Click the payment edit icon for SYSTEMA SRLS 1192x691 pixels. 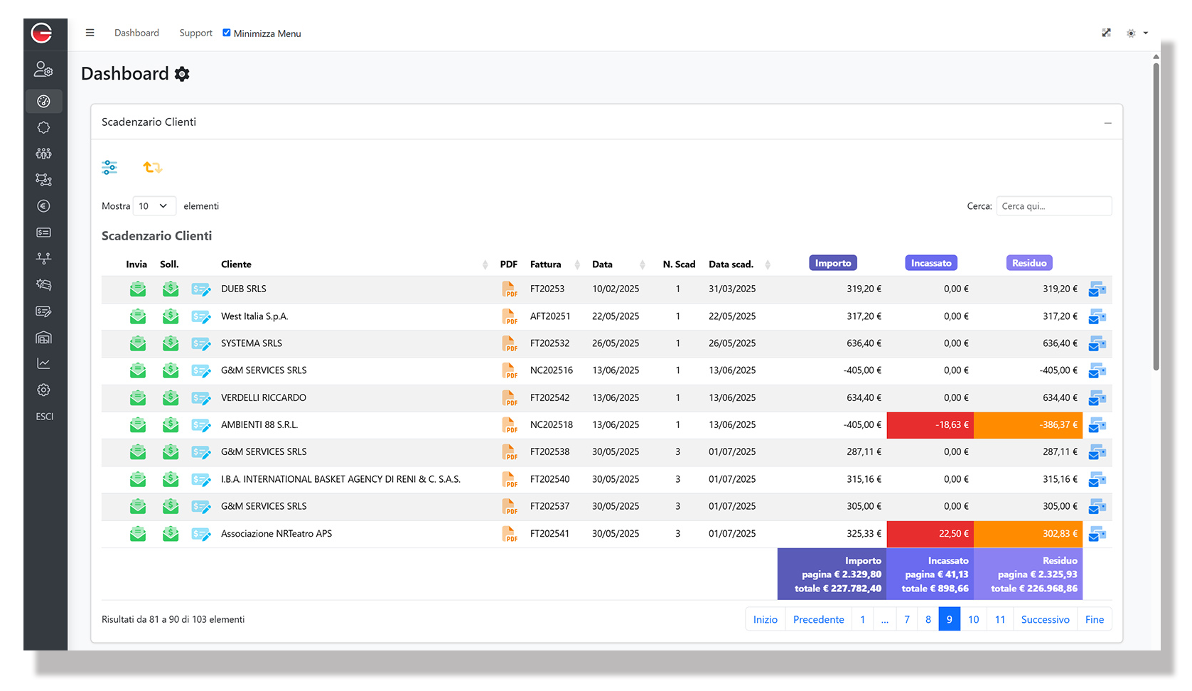tap(201, 344)
